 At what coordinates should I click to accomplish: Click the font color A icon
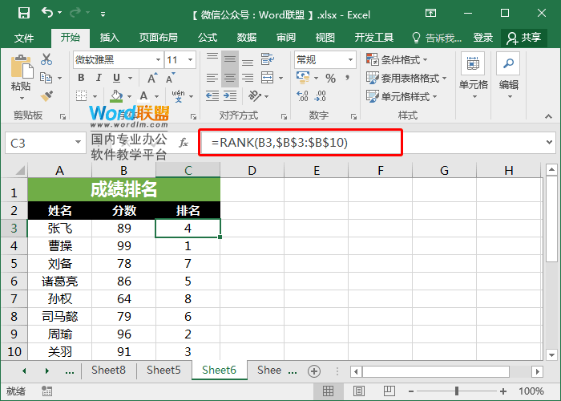pos(143,96)
